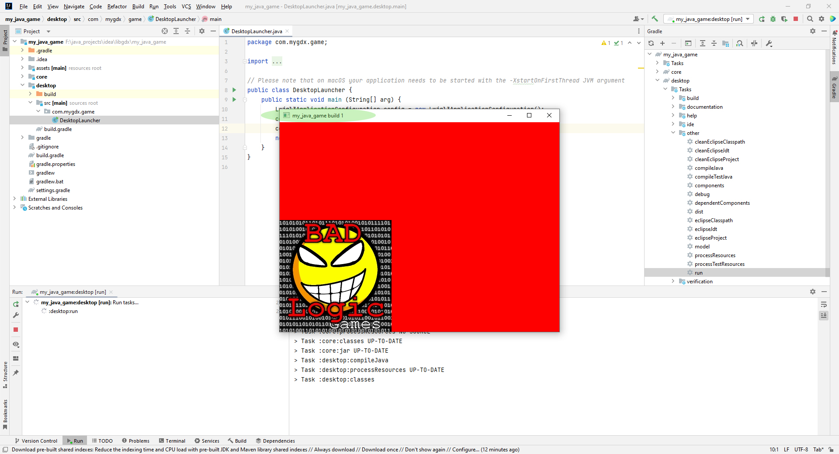Toggle scroll to end in Run console

point(824,315)
